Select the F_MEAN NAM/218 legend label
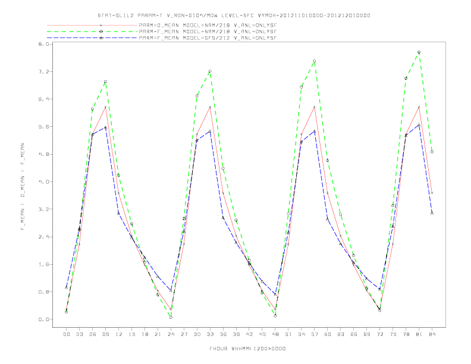The width and height of the screenshot is (471, 364). click(208, 32)
